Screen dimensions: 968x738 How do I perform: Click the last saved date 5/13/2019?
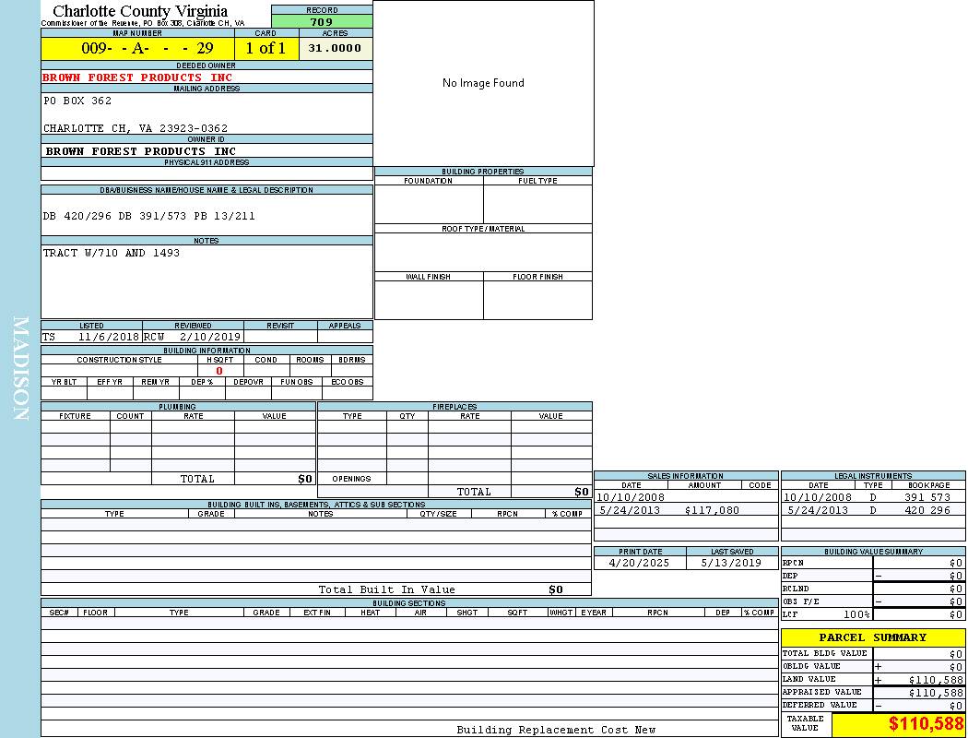(x=731, y=563)
